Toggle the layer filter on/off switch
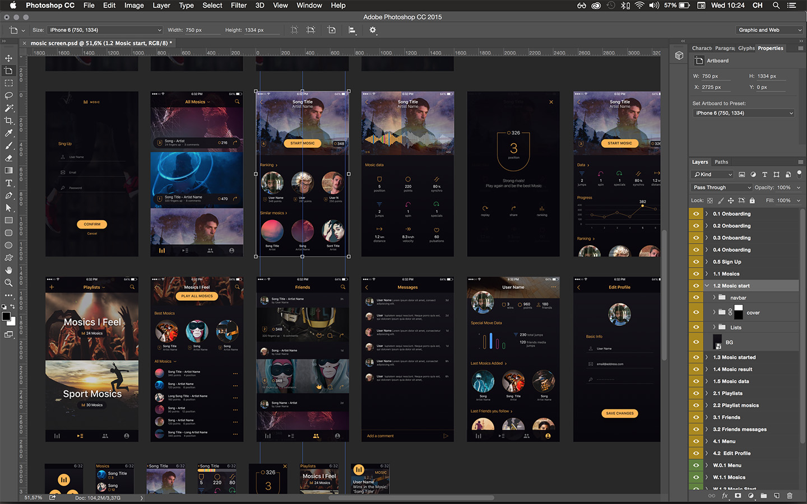This screenshot has height=504, width=807. coord(800,175)
